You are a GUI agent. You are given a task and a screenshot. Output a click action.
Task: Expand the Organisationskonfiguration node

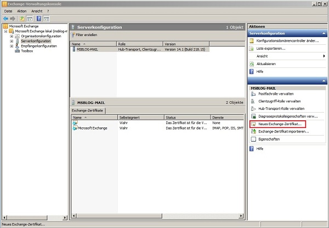[12, 36]
